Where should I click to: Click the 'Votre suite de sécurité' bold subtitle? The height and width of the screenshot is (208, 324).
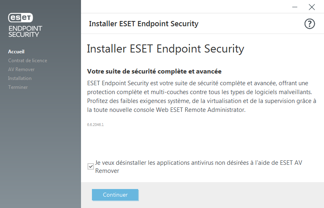(154, 71)
